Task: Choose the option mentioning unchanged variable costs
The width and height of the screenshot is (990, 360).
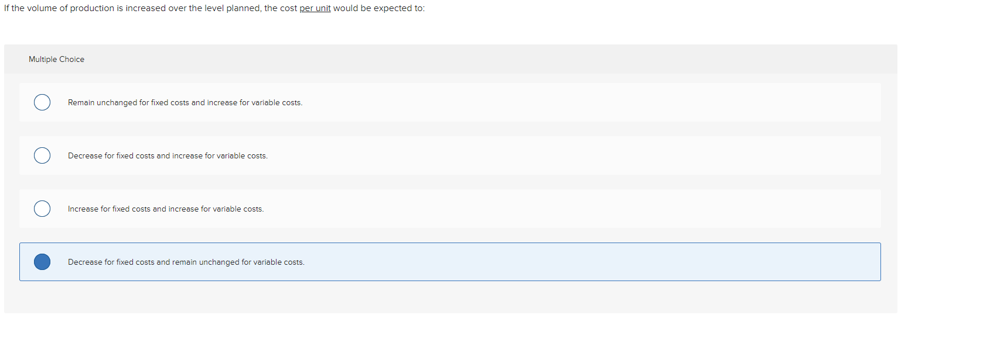Action: [x=186, y=262]
